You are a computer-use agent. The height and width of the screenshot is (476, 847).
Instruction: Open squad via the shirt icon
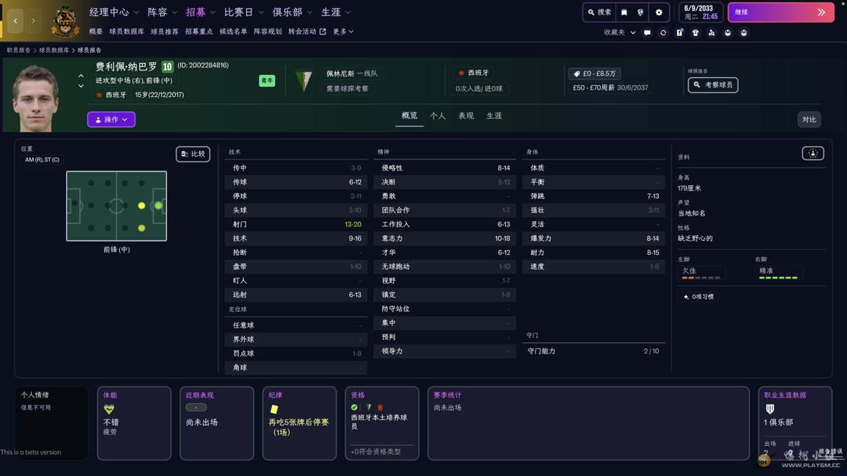pyautogui.click(x=695, y=33)
